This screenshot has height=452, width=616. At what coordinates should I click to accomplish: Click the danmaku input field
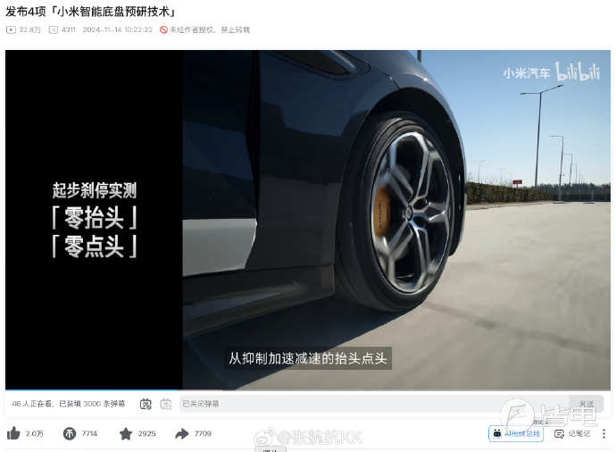point(373,404)
